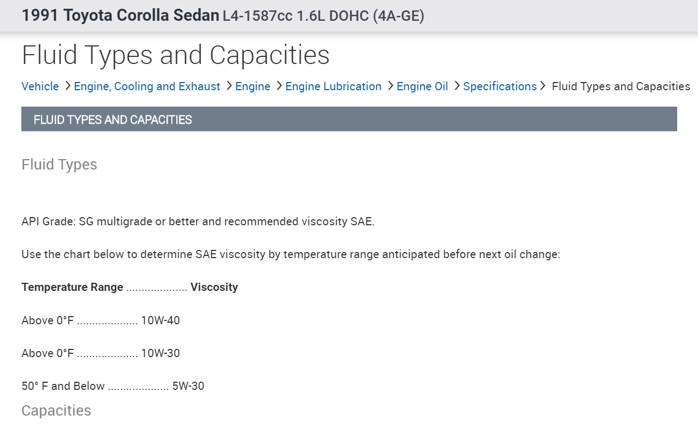698x432 pixels.
Task: Click the final Fluid Types and Capacities breadcrumb
Action: (621, 86)
